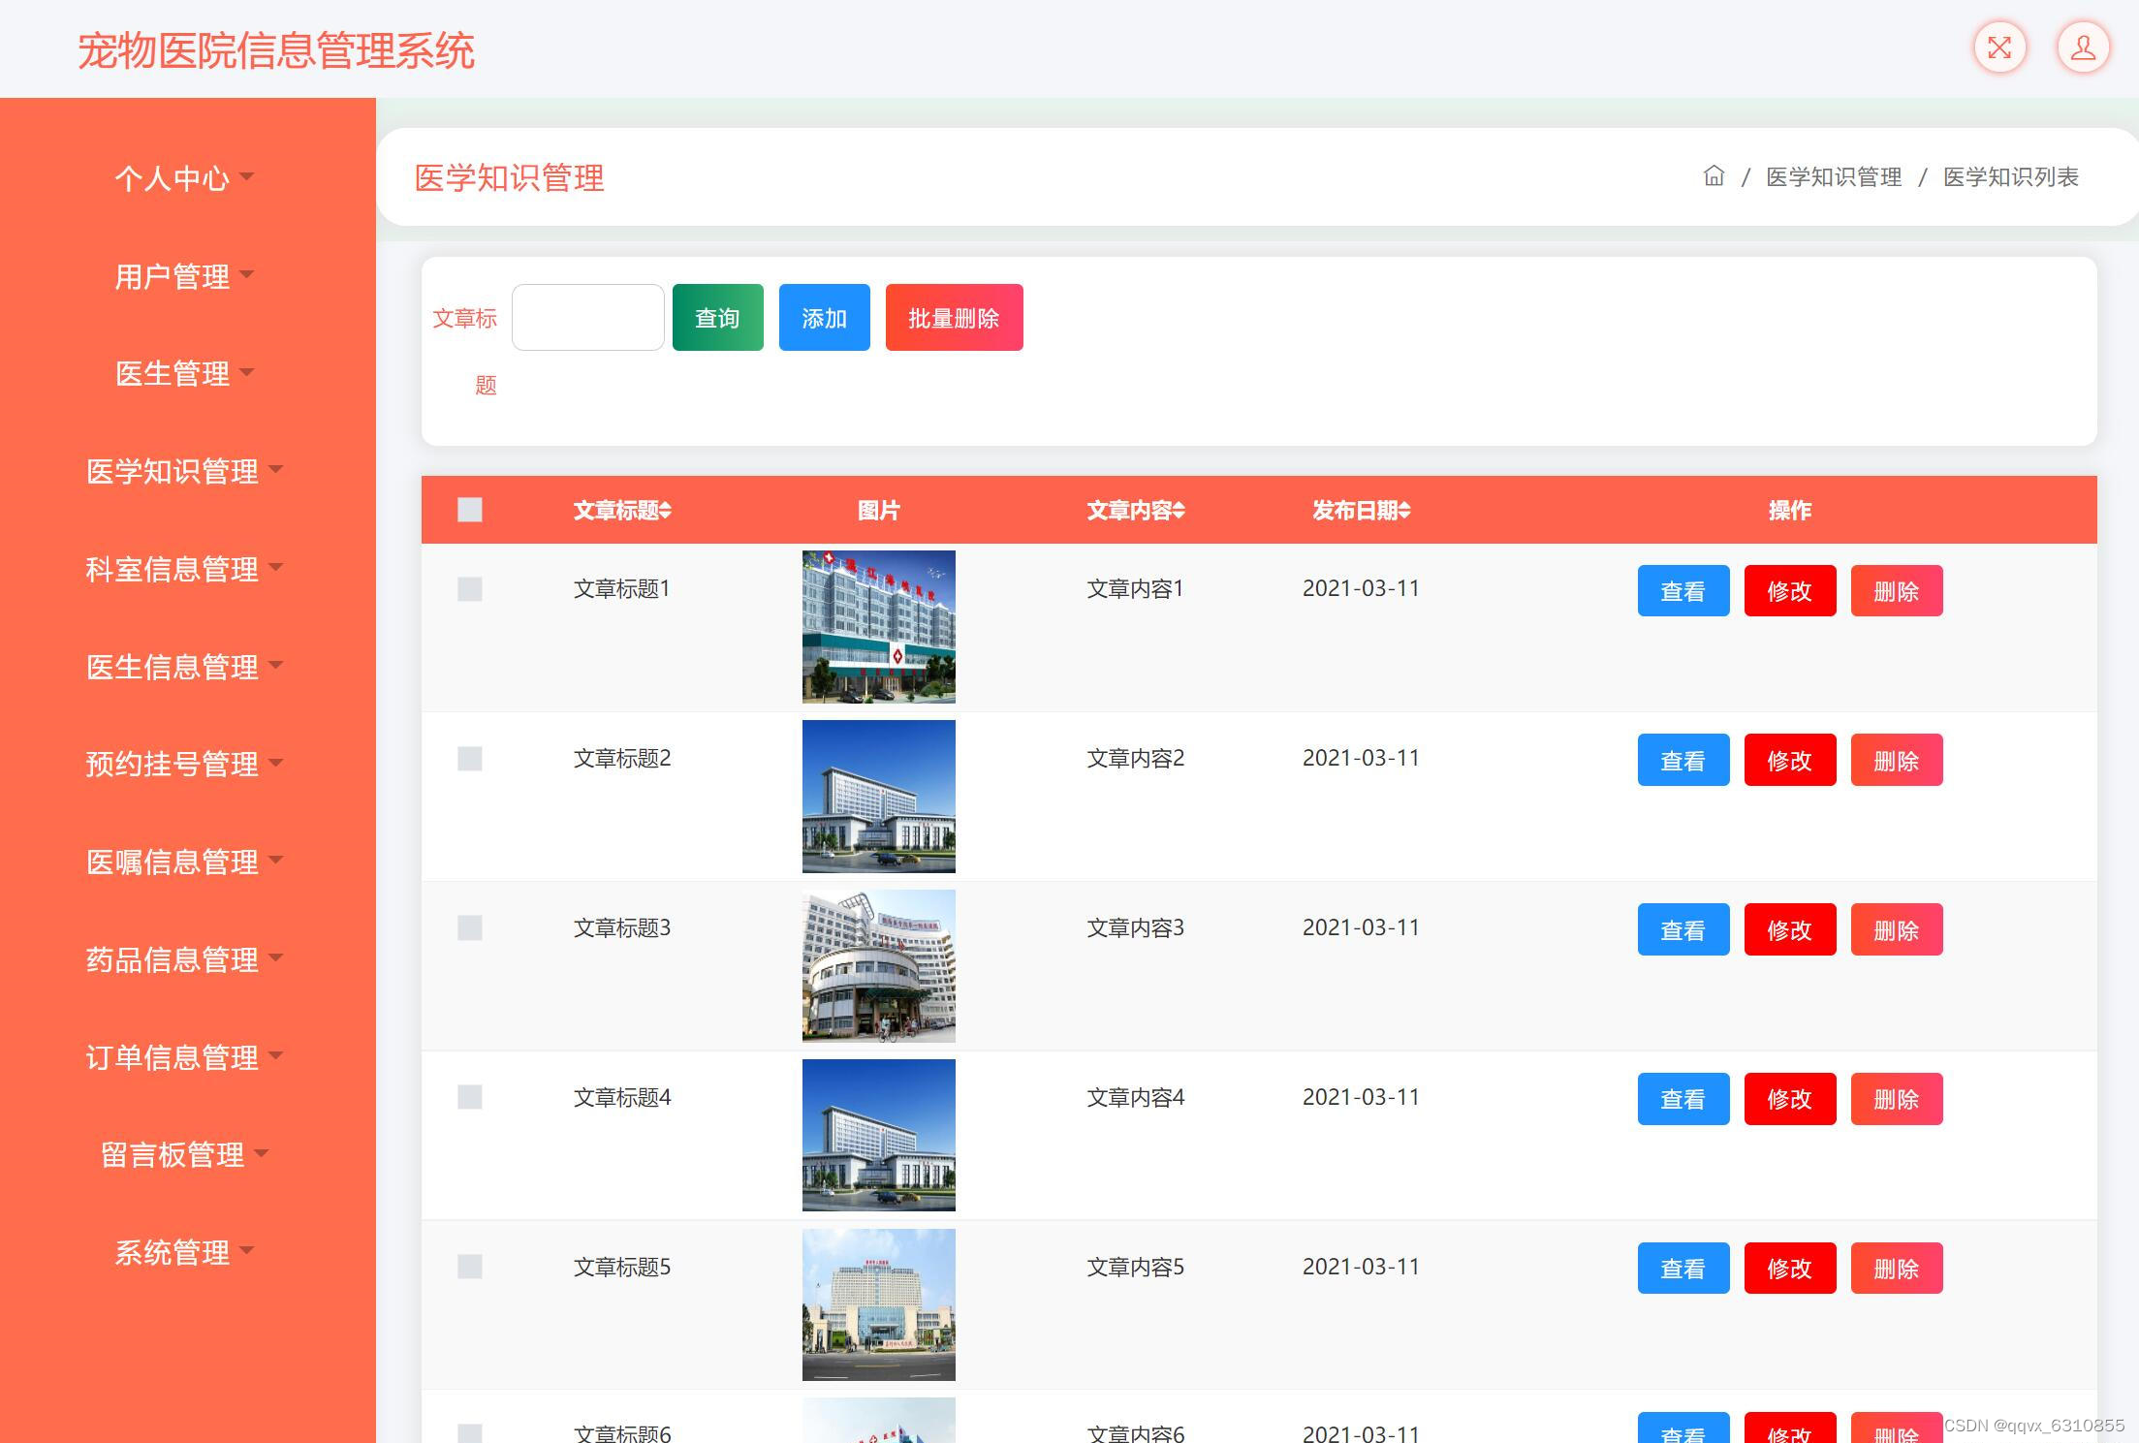Image resolution: width=2139 pixels, height=1443 pixels.
Task: Expand the 科室信息管理 sidebar menu
Action: (x=184, y=569)
